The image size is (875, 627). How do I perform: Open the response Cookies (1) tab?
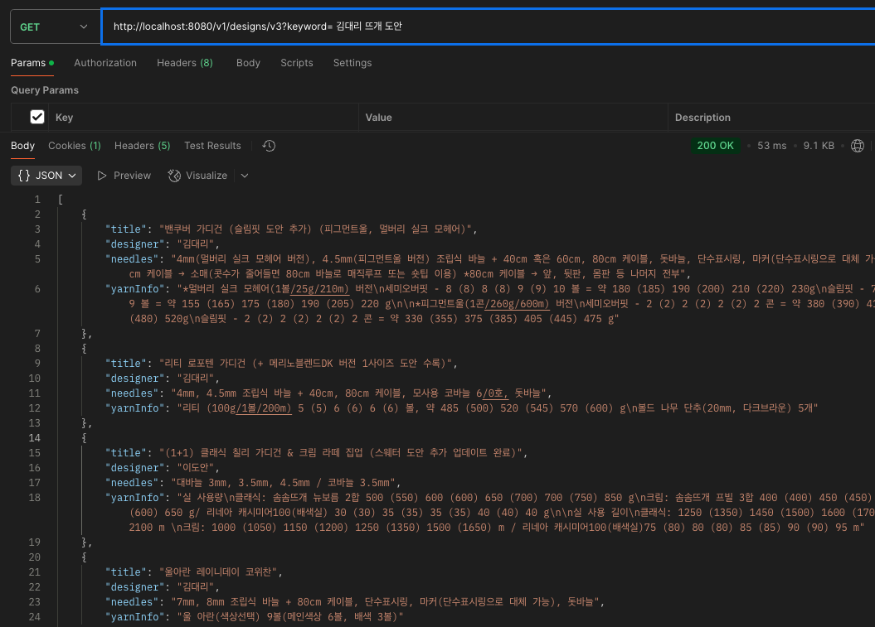click(x=75, y=146)
